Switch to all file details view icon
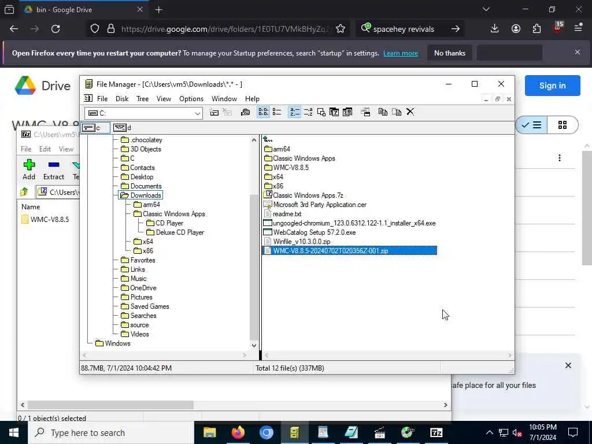Viewport: 592px width, 444px height. 277,112
